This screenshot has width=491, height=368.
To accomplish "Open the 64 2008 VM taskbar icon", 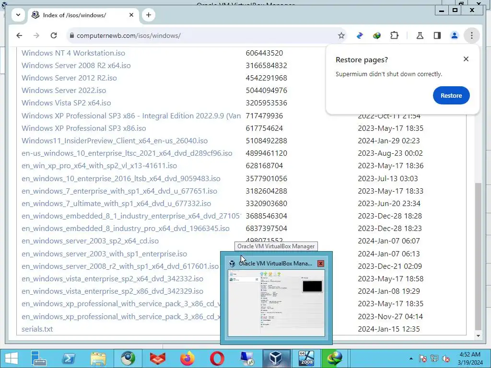I will (306, 358).
